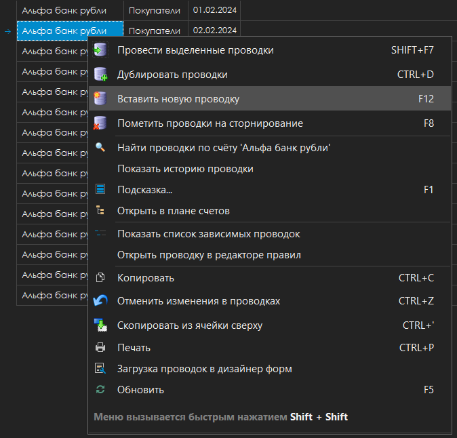Viewport: 457px width, 438px height.
Task: Select Открыть проводку в редакторе правил
Action: (x=270, y=255)
